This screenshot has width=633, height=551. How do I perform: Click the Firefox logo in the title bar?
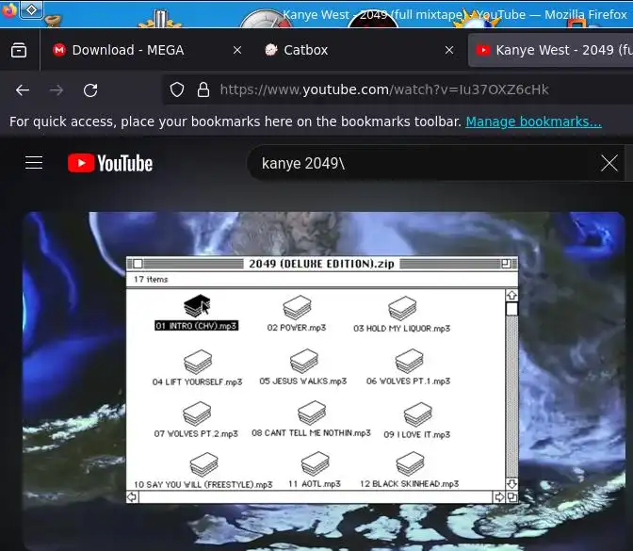coord(8,10)
